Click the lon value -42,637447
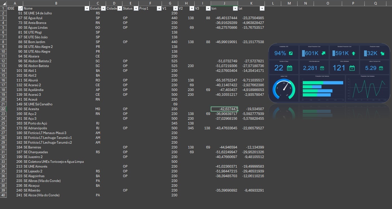The image size is (392, 209). point(224,109)
